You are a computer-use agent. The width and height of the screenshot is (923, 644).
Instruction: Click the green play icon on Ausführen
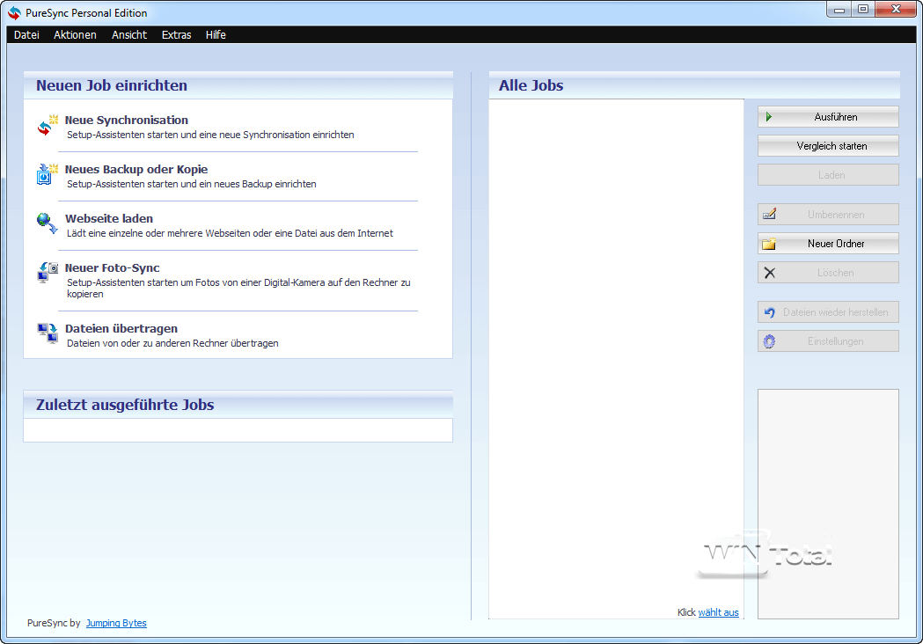[x=769, y=116]
